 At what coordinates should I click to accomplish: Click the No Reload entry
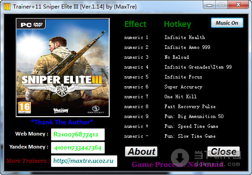click(177, 57)
